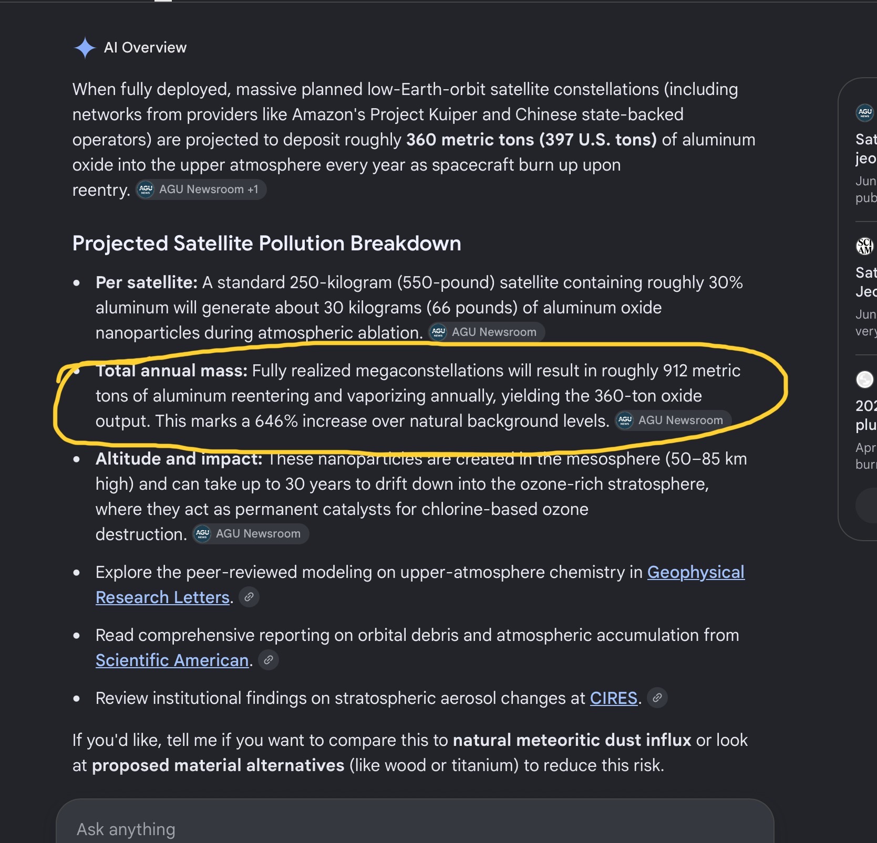Open the AGU Newsroom +1 source chip

tap(201, 189)
